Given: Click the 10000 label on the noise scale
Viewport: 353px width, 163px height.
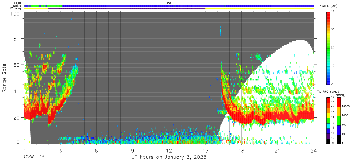Looking at the screenshot, I should [346, 106].
